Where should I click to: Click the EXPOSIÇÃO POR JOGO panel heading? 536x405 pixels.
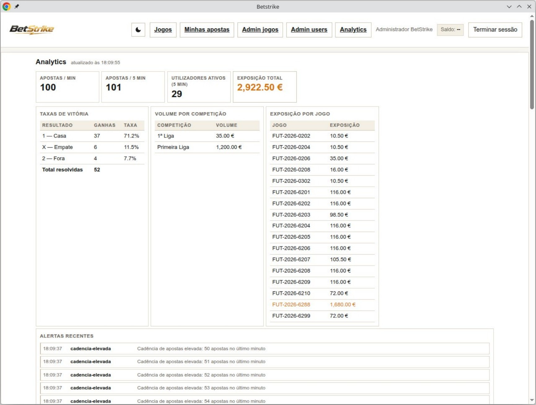click(x=300, y=114)
